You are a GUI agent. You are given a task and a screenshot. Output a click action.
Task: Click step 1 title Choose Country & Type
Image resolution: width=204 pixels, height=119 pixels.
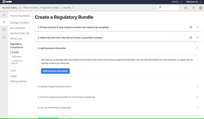click(x=73, y=27)
